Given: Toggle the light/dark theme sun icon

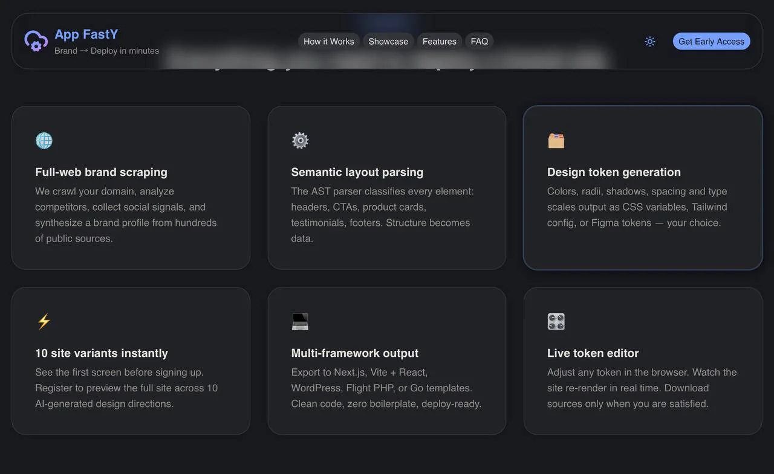Looking at the screenshot, I should 650,41.
